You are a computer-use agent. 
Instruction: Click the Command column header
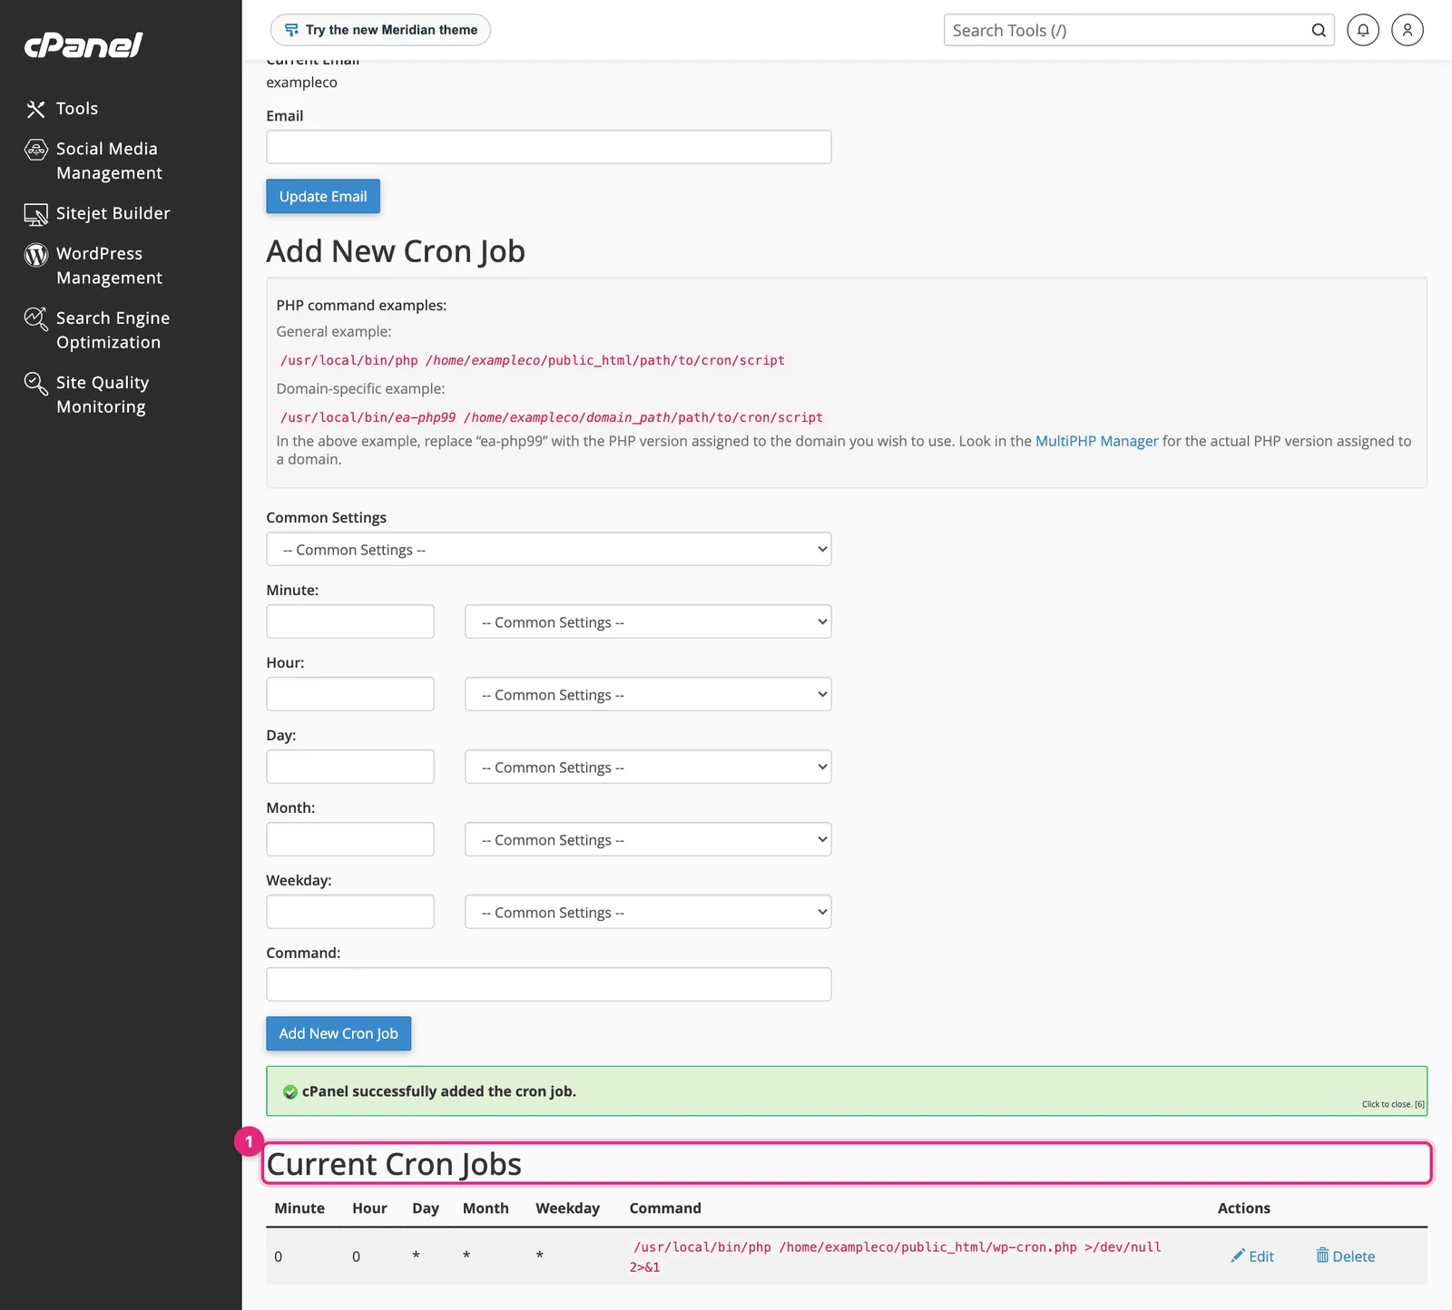(665, 1208)
